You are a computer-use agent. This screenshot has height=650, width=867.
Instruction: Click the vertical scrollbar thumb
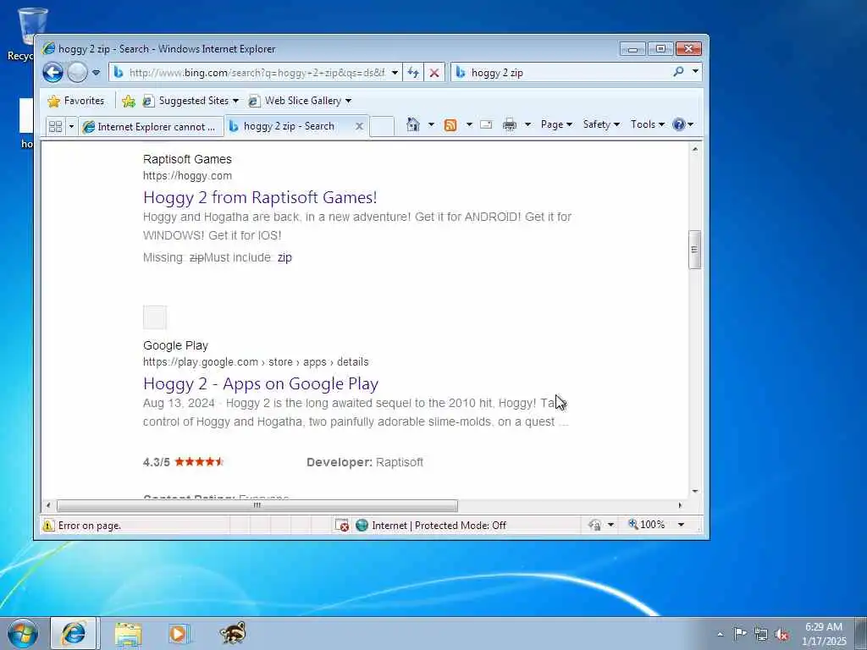coord(694,250)
